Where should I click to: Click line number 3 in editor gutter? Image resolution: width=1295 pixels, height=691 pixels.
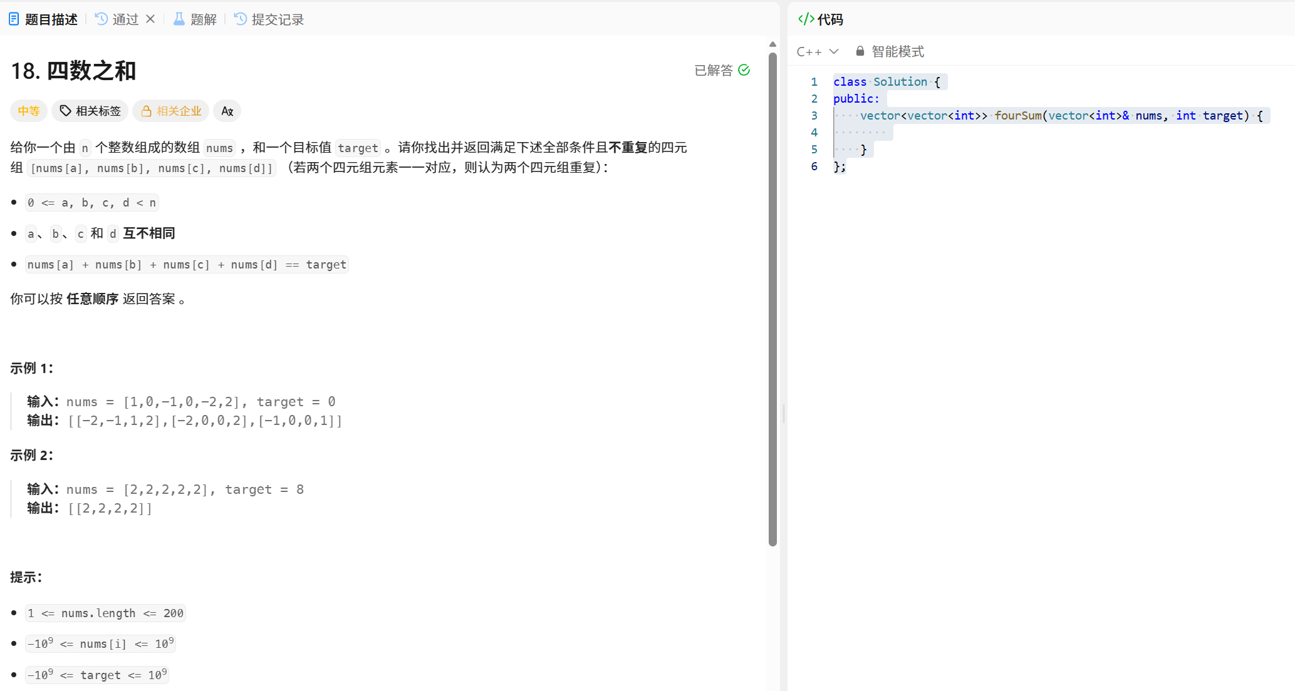[x=814, y=116]
